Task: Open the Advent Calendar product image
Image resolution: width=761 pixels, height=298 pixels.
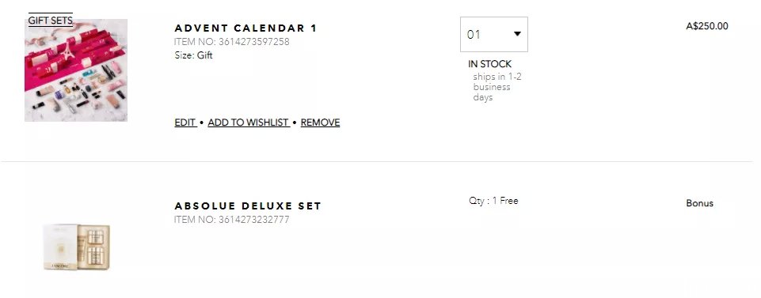Action: tap(76, 70)
